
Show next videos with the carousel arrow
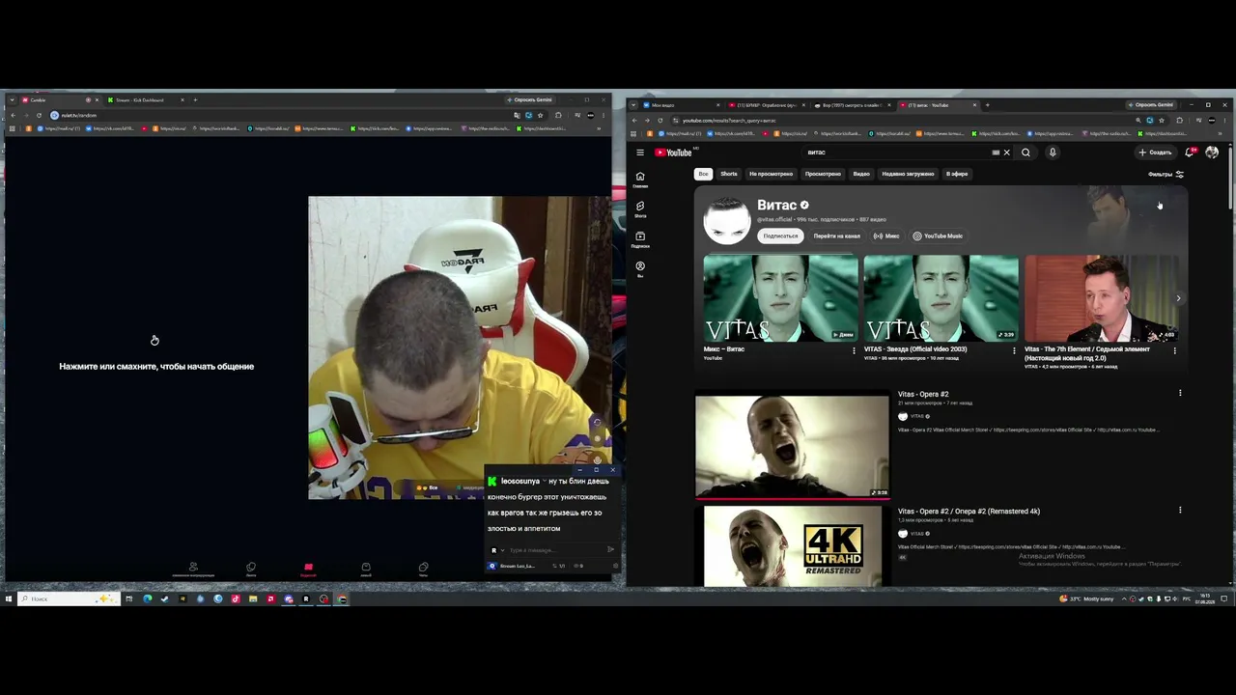(x=1178, y=298)
